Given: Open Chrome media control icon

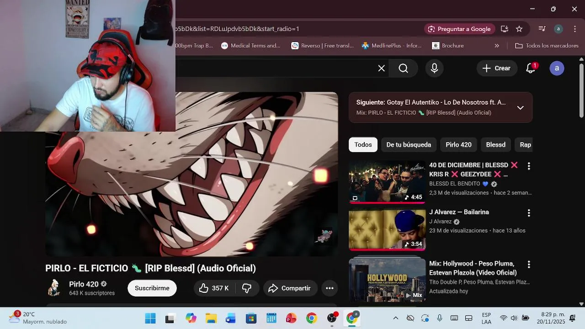Looking at the screenshot, I should pyautogui.click(x=542, y=29).
